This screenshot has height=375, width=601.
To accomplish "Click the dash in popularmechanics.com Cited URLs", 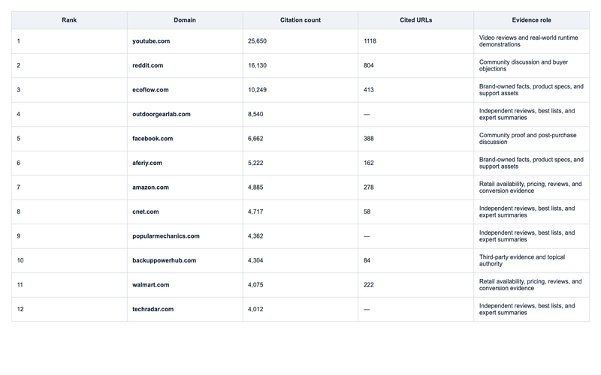I will (367, 236).
